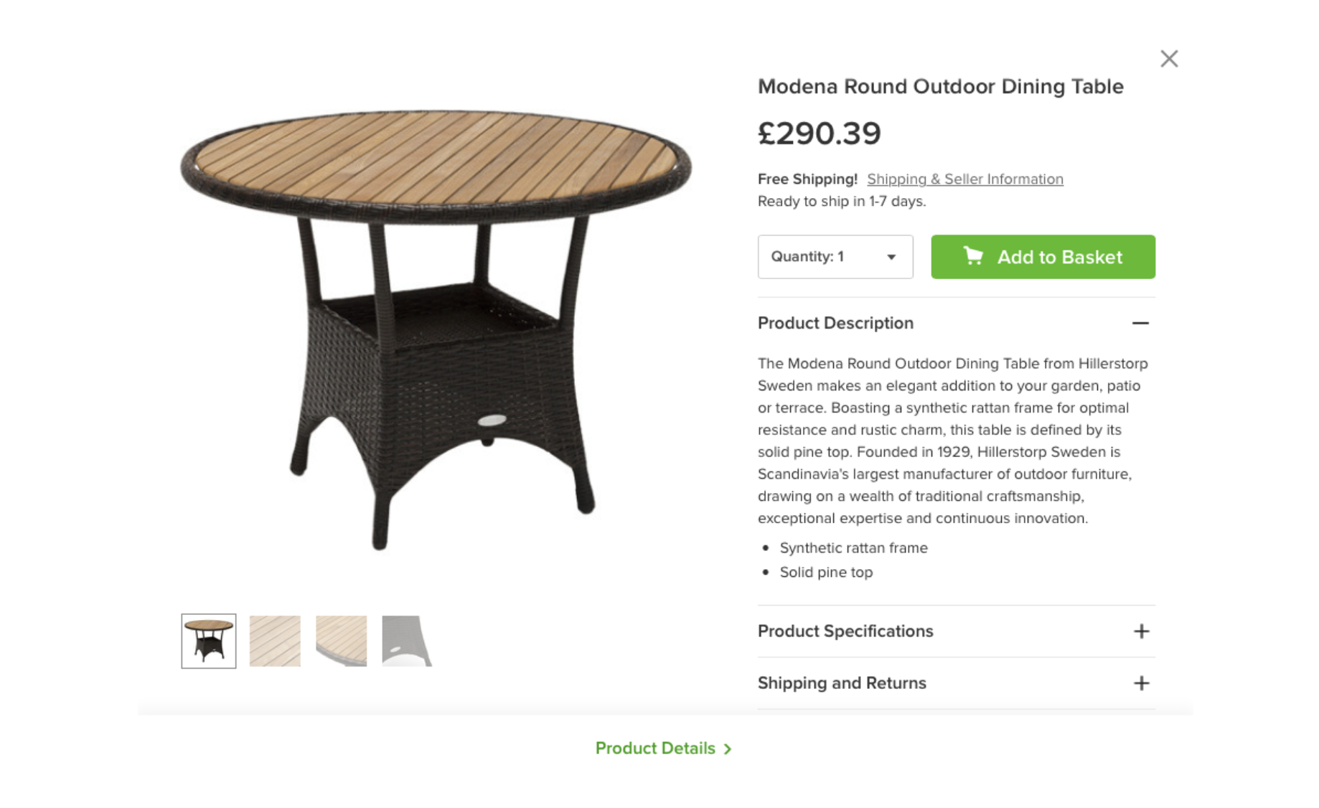Click the main table product image

436,330
